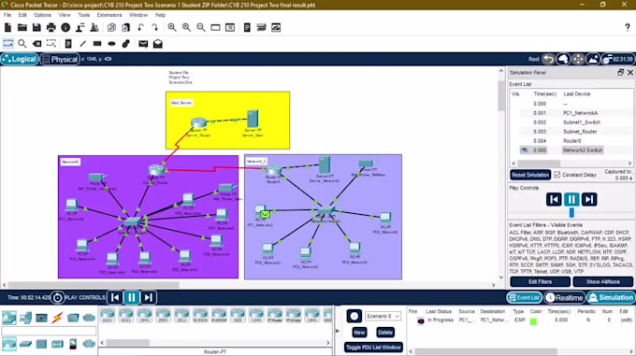Open a file with the folder icon
Image resolution: width=636 pixels, height=356 pixels.
click(x=22, y=27)
